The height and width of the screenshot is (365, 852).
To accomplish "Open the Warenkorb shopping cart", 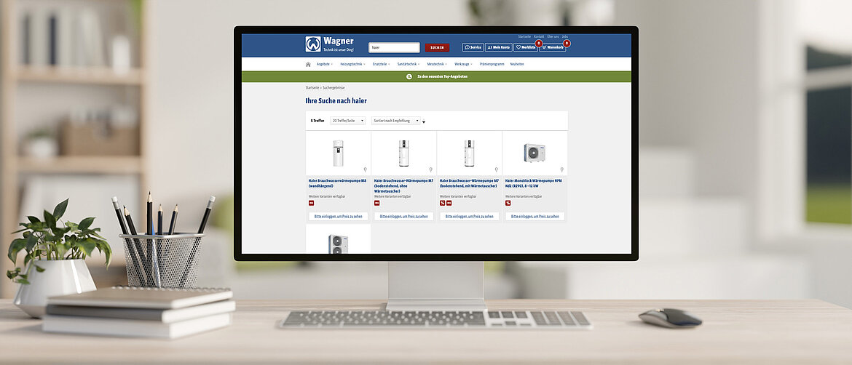I will point(553,47).
